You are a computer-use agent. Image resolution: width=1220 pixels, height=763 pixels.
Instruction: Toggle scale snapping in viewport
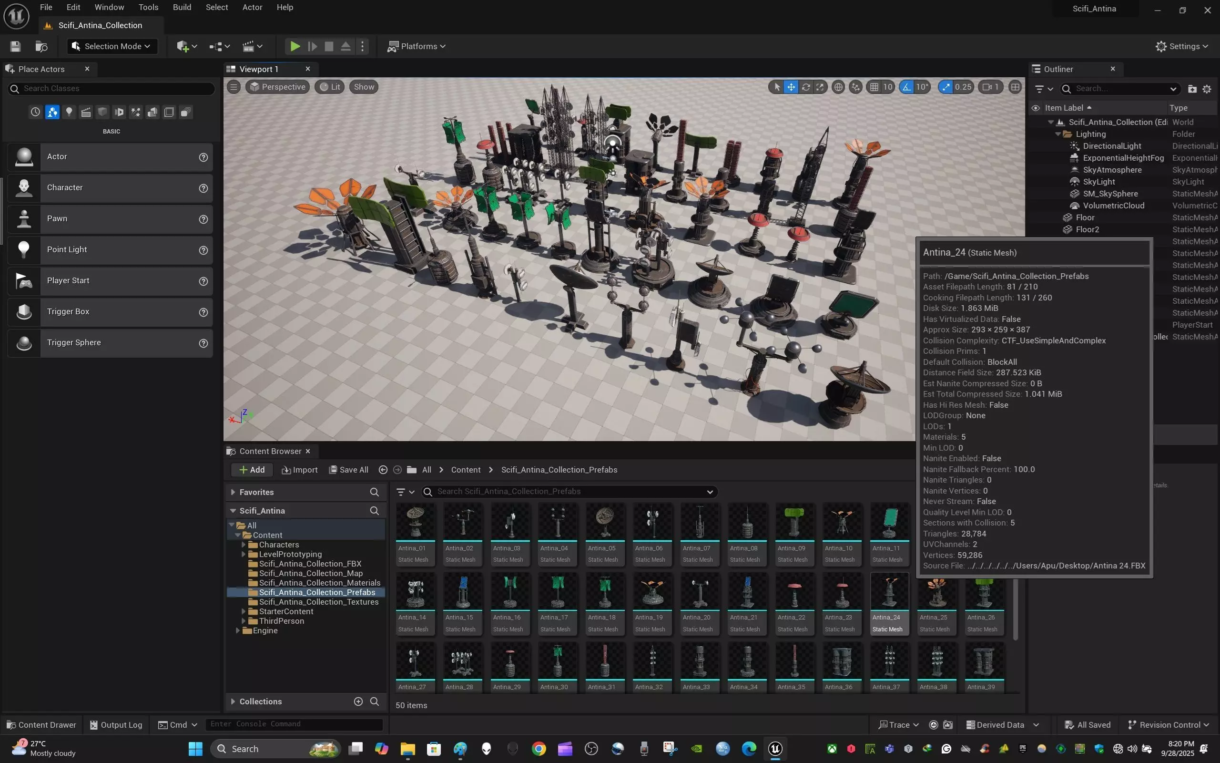tap(946, 87)
